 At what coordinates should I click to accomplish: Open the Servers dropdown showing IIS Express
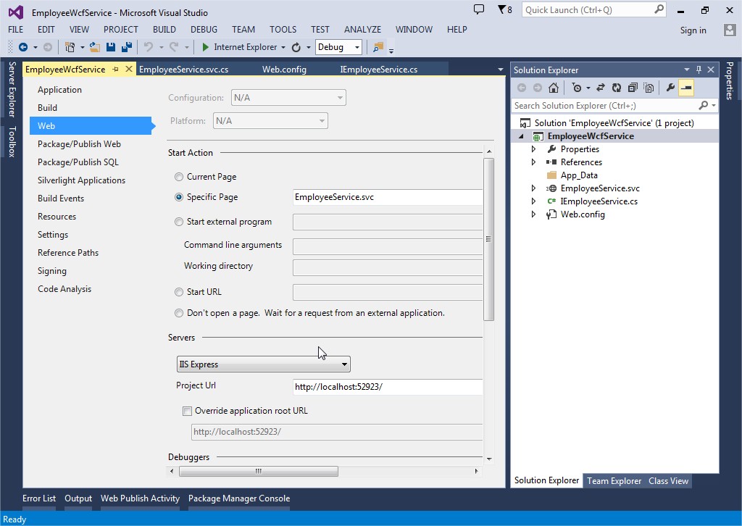coord(345,364)
